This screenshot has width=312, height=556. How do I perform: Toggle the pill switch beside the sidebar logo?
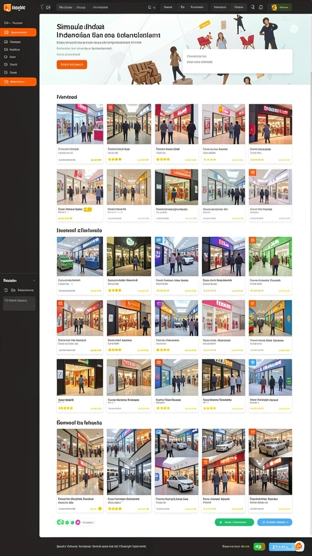46,7
